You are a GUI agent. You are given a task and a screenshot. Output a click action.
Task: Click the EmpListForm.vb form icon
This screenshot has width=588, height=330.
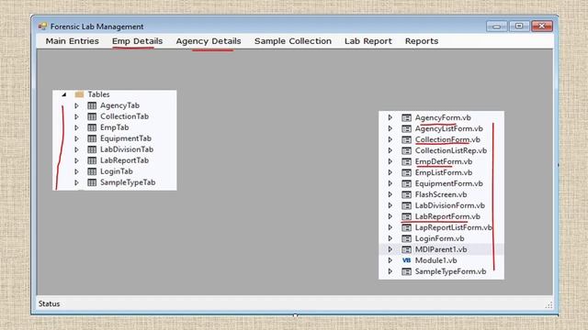(x=406, y=173)
